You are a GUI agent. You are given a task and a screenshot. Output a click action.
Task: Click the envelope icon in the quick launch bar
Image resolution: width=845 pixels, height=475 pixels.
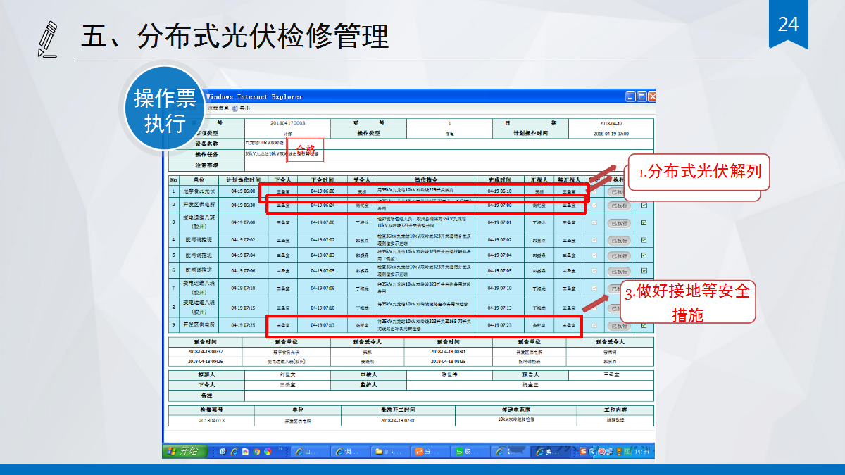pyautogui.click(x=221, y=451)
